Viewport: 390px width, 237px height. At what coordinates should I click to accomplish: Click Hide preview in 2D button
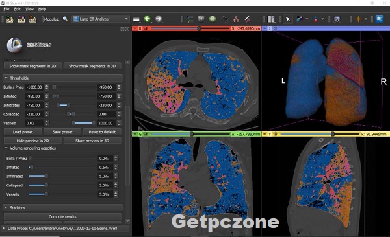tap(32, 141)
